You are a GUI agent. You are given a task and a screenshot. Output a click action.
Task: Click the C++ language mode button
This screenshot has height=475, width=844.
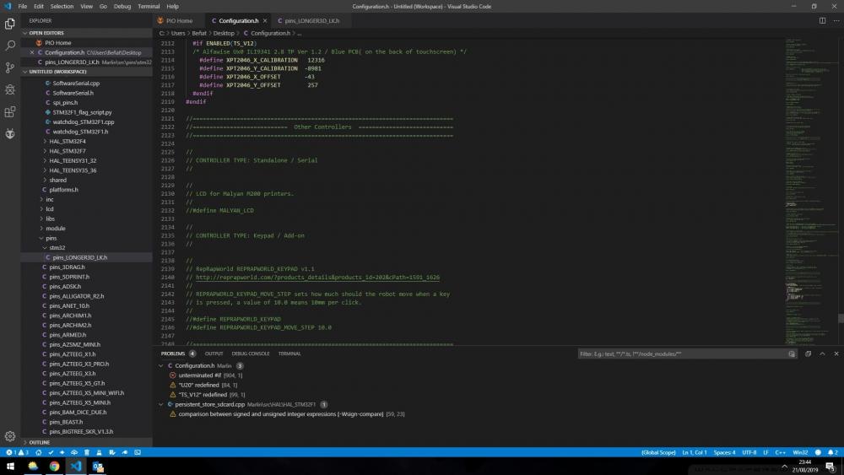coord(780,453)
